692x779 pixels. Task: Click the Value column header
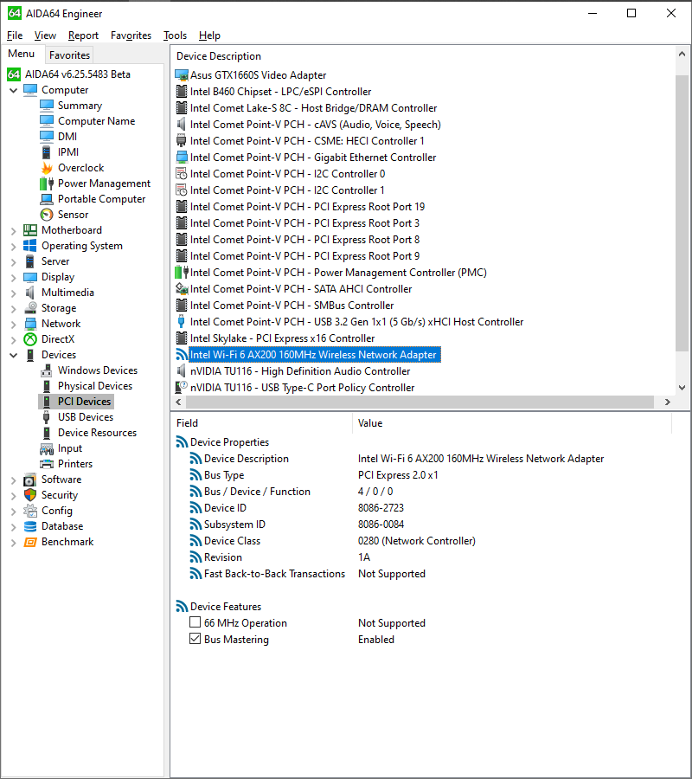pos(512,423)
